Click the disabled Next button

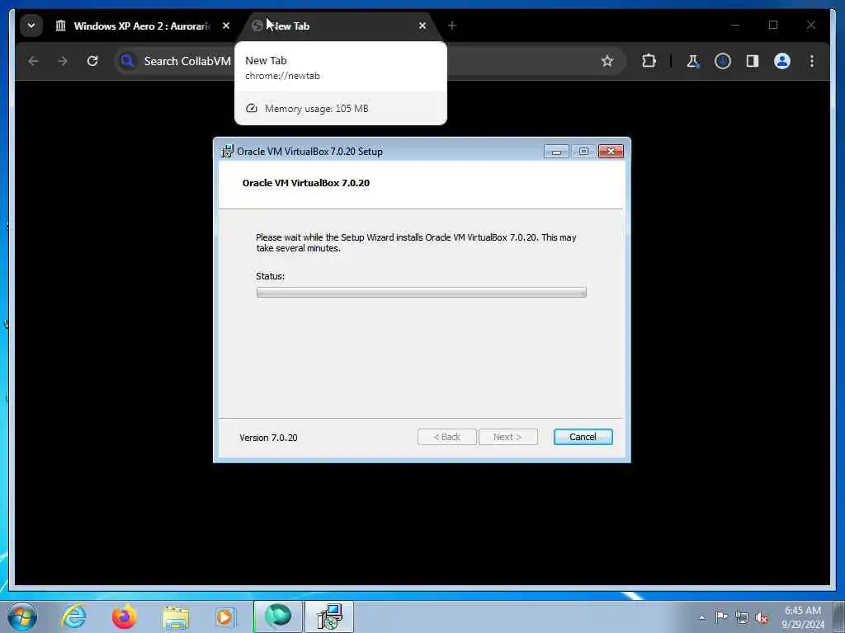507,437
